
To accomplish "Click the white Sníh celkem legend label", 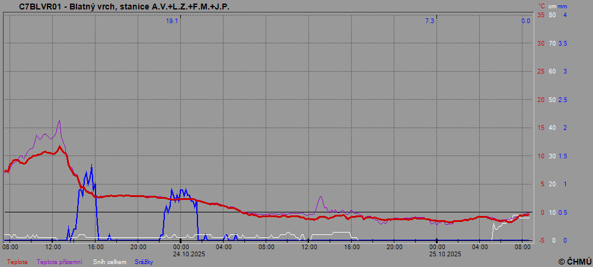I will point(110,262).
